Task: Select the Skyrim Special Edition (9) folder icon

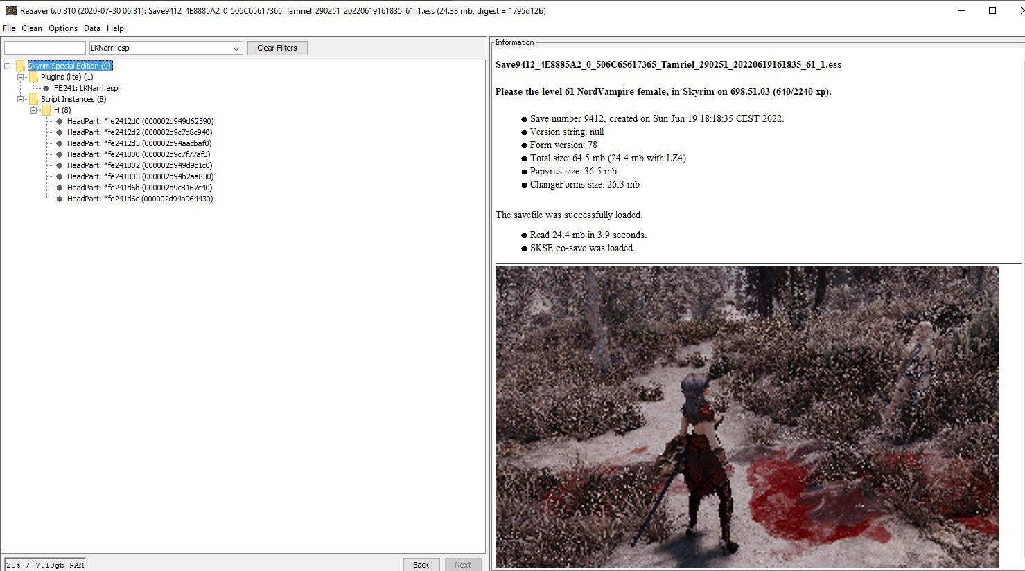Action: [x=21, y=66]
